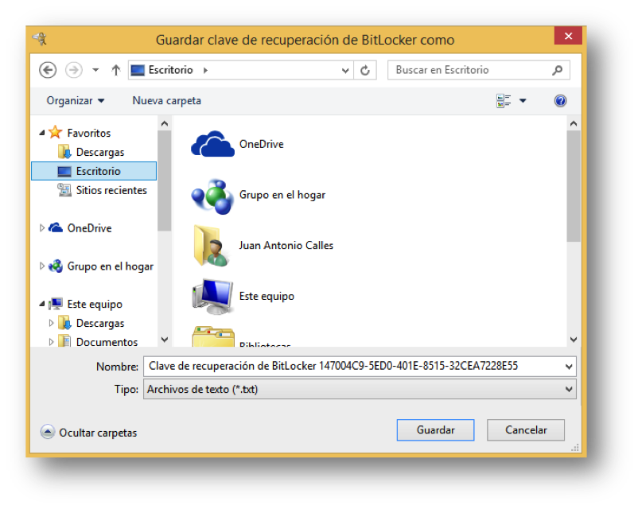Select Descargas under Favoritos

100,152
